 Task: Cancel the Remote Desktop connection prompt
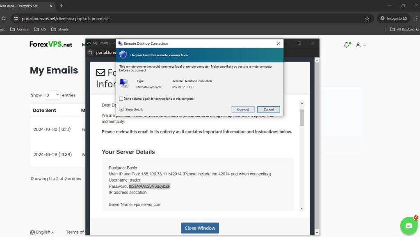coord(268,109)
